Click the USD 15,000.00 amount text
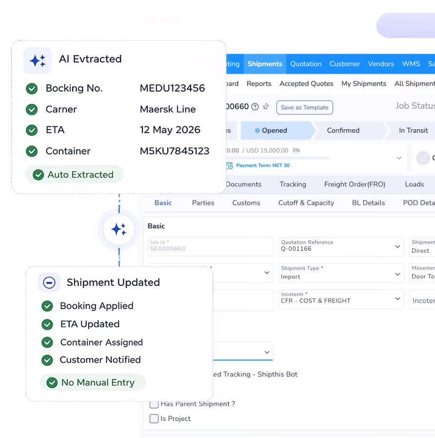The height and width of the screenshot is (438, 435). [x=267, y=151]
